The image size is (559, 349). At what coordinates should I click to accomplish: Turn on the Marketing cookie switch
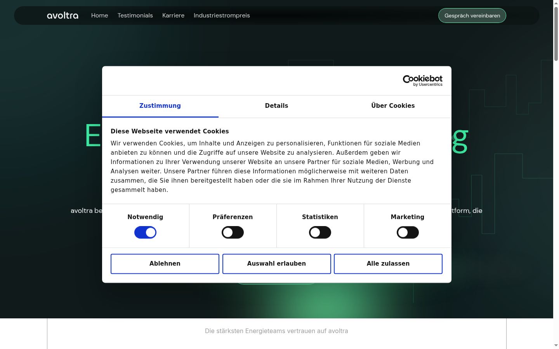[408, 233]
